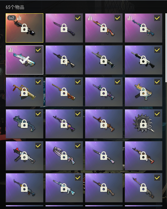The image size is (167, 209).
Task: Pick the golden micro SMG with blue grip
Action: (144, 92)
